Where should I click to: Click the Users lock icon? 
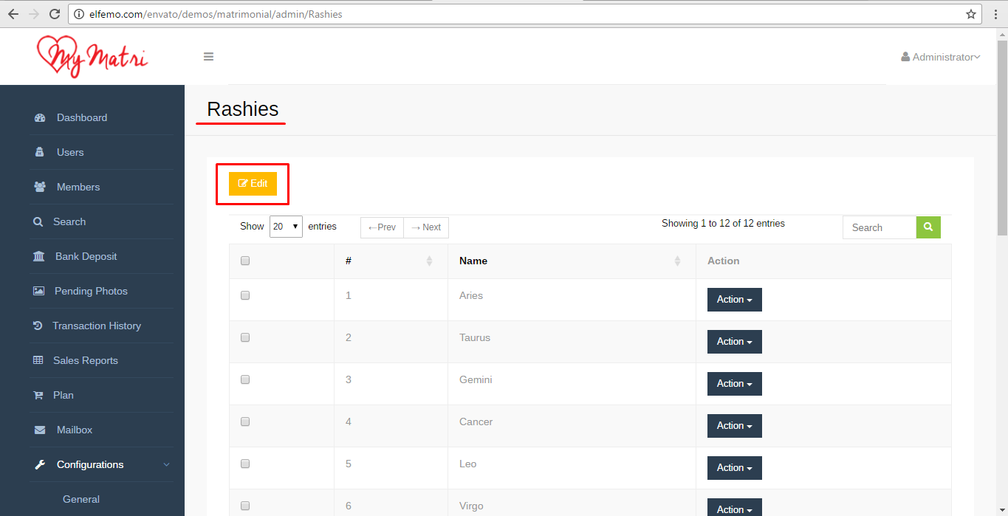[40, 153]
